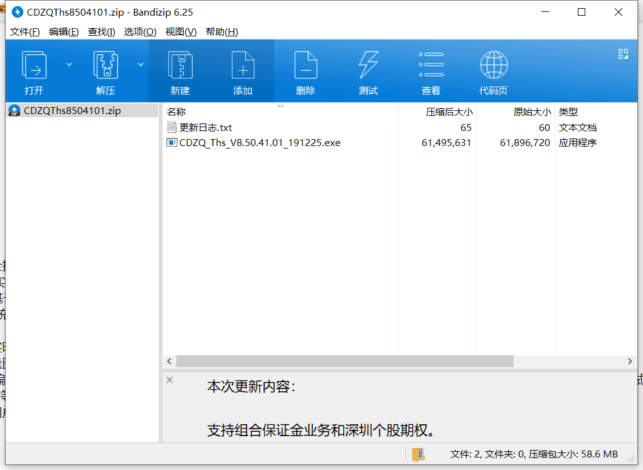Click the 支持组合保证金业务 comment line
This screenshot has height=470, width=643.
pos(321,431)
